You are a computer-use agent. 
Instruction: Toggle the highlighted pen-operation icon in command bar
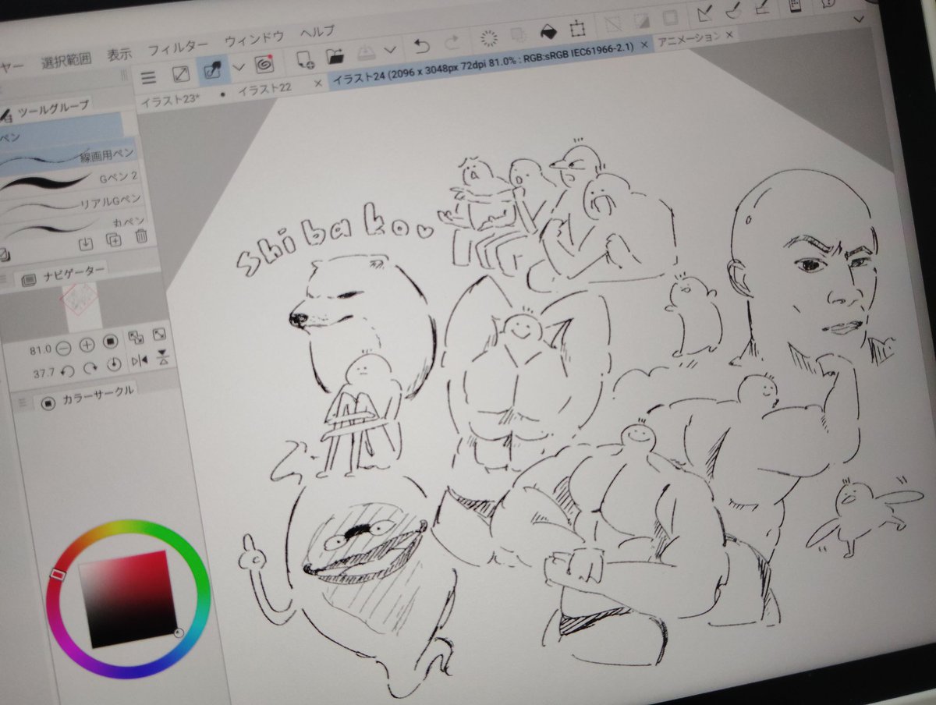(x=212, y=71)
